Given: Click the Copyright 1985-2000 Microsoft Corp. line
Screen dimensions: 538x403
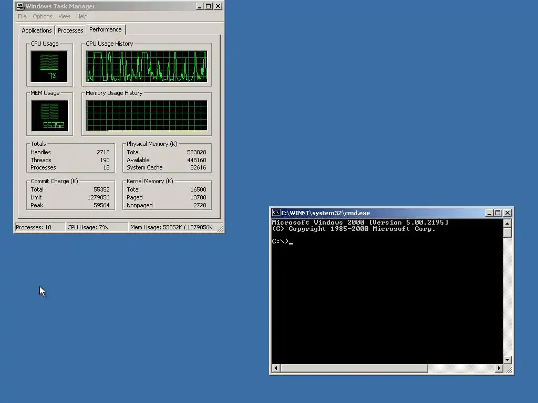Looking at the screenshot, I should click(x=354, y=229).
